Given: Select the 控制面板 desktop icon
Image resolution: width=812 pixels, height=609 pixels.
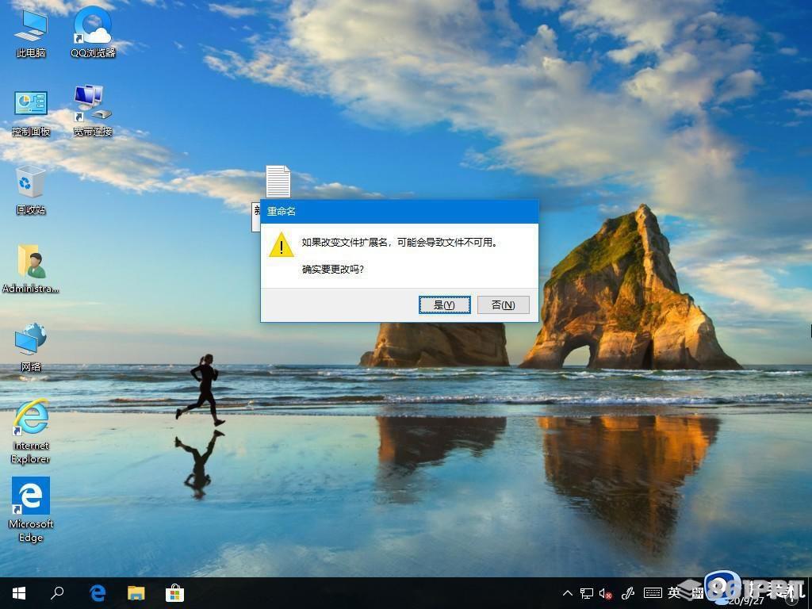Looking at the screenshot, I should 31,113.
